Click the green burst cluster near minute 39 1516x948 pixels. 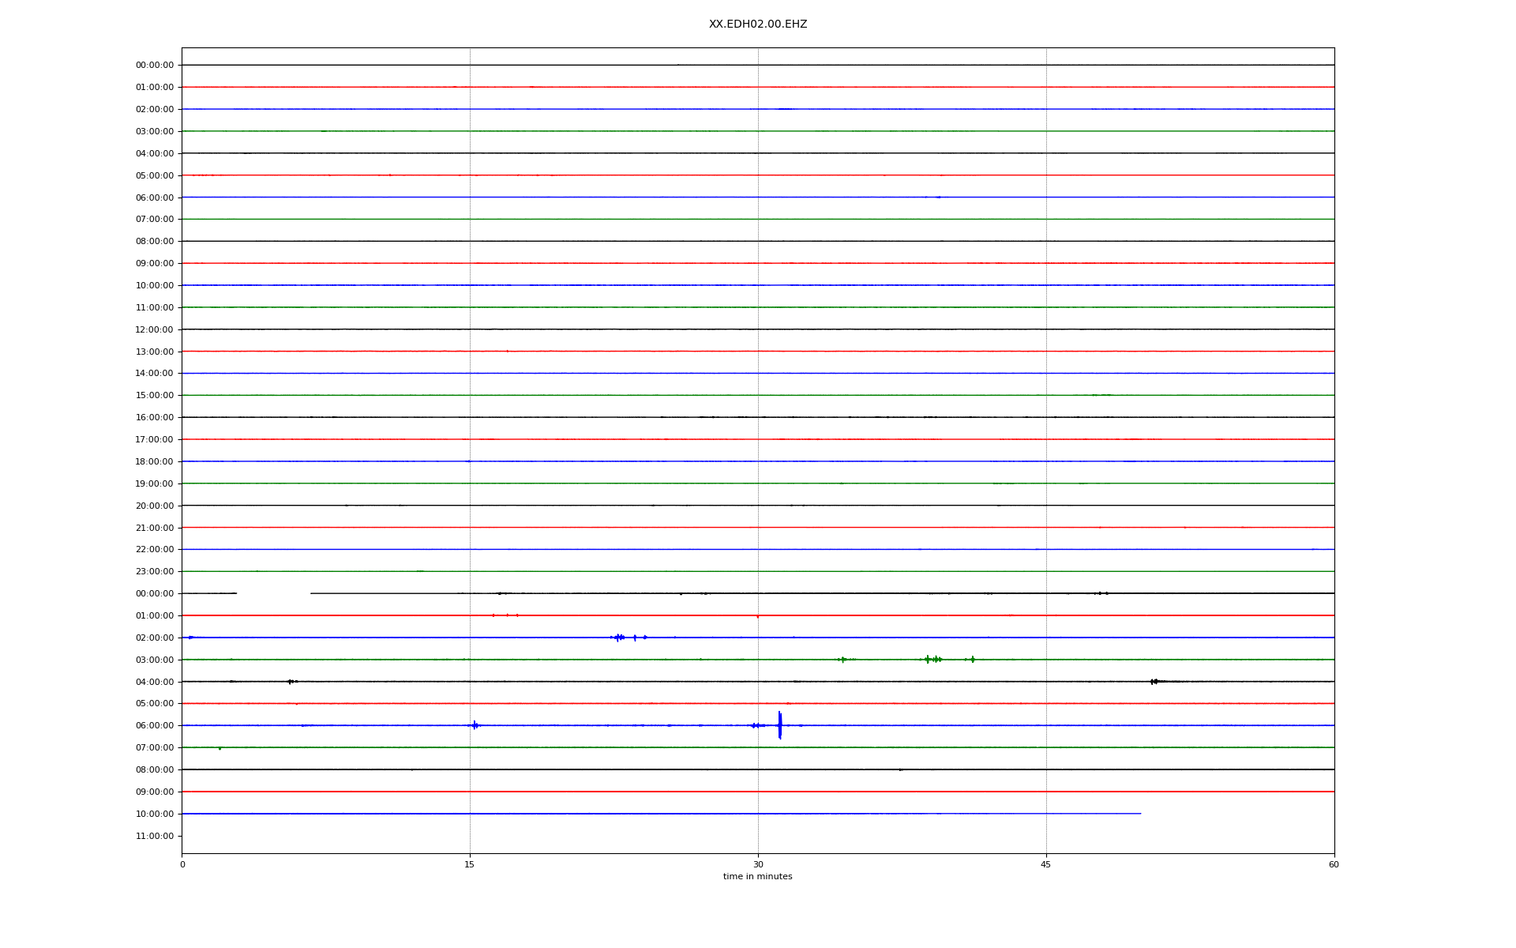click(933, 659)
